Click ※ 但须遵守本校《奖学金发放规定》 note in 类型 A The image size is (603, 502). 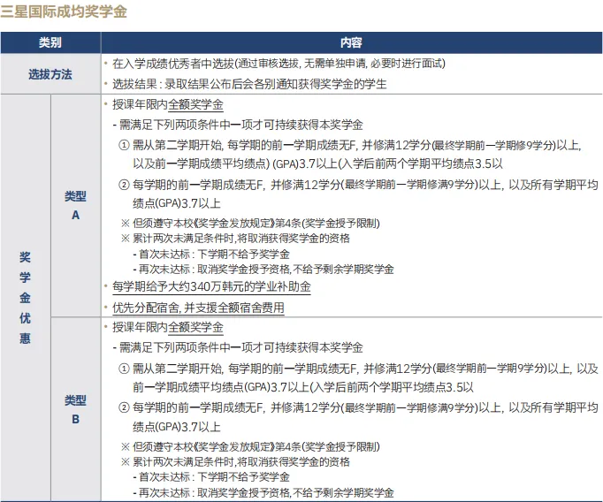click(250, 224)
